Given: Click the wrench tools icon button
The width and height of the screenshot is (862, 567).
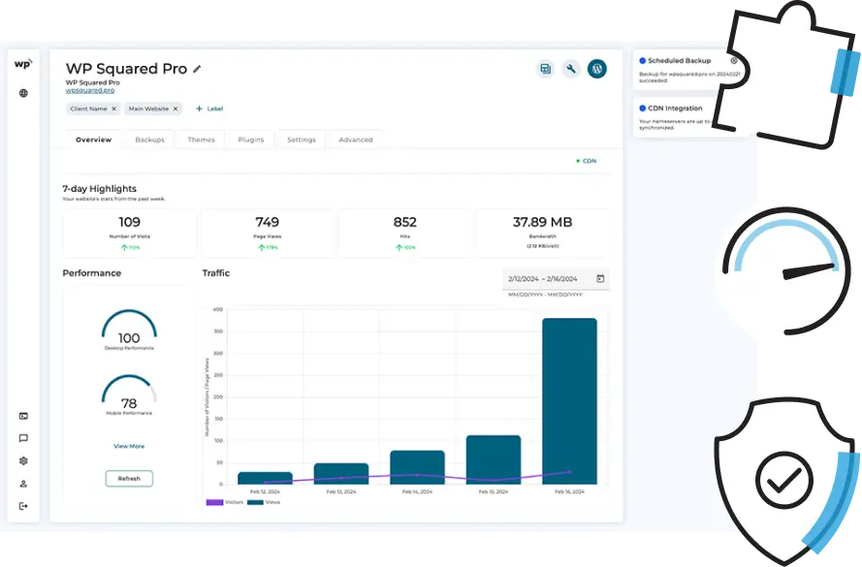Looking at the screenshot, I should pyautogui.click(x=571, y=69).
